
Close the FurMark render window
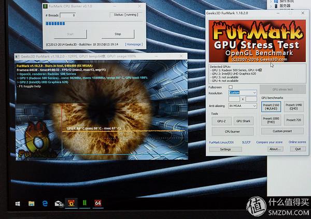point(181,56)
